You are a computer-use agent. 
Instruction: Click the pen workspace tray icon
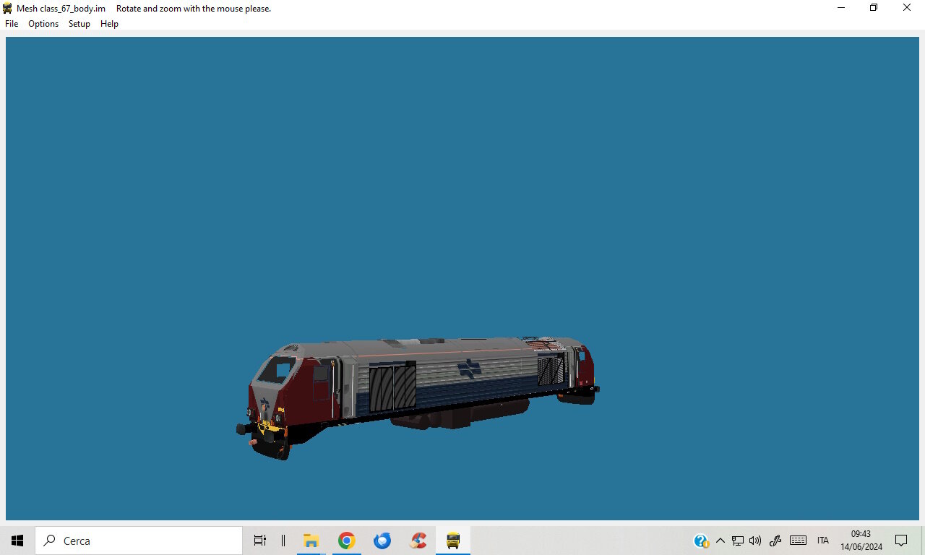tap(775, 541)
